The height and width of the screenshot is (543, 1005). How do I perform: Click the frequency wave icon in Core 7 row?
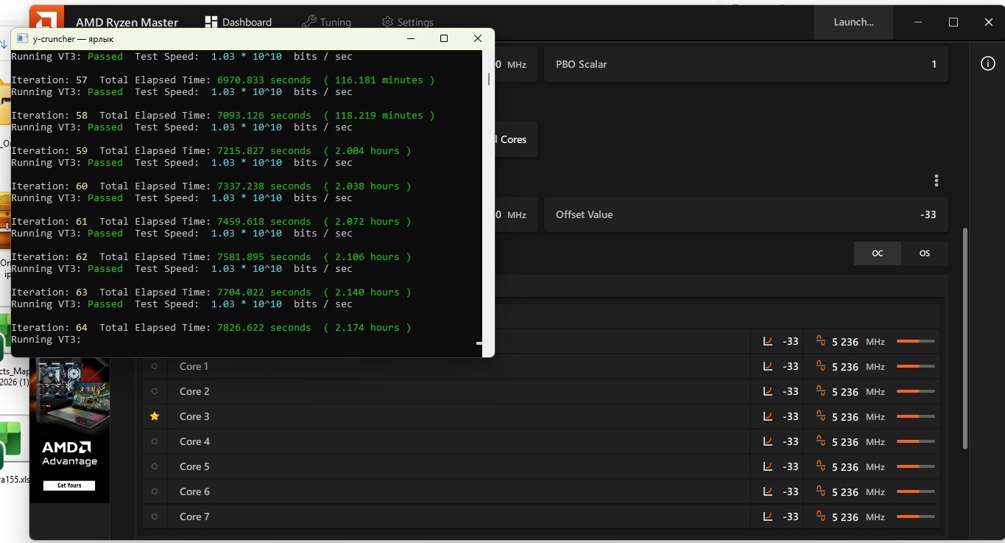[820, 516]
